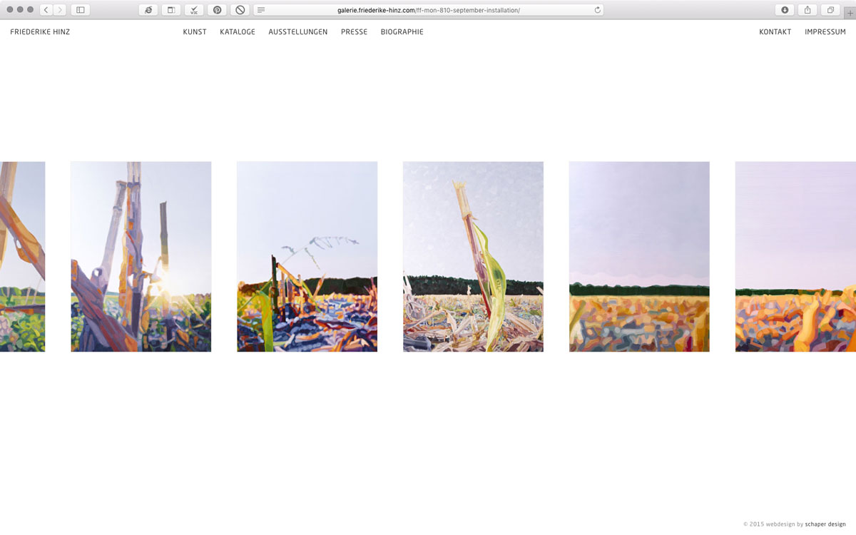Click the FRIEDERIKE HINZ site title
856x535 pixels.
pyautogui.click(x=40, y=32)
